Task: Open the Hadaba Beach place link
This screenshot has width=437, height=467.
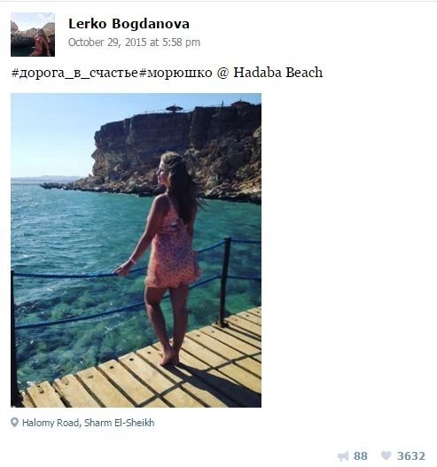Action: (277, 73)
